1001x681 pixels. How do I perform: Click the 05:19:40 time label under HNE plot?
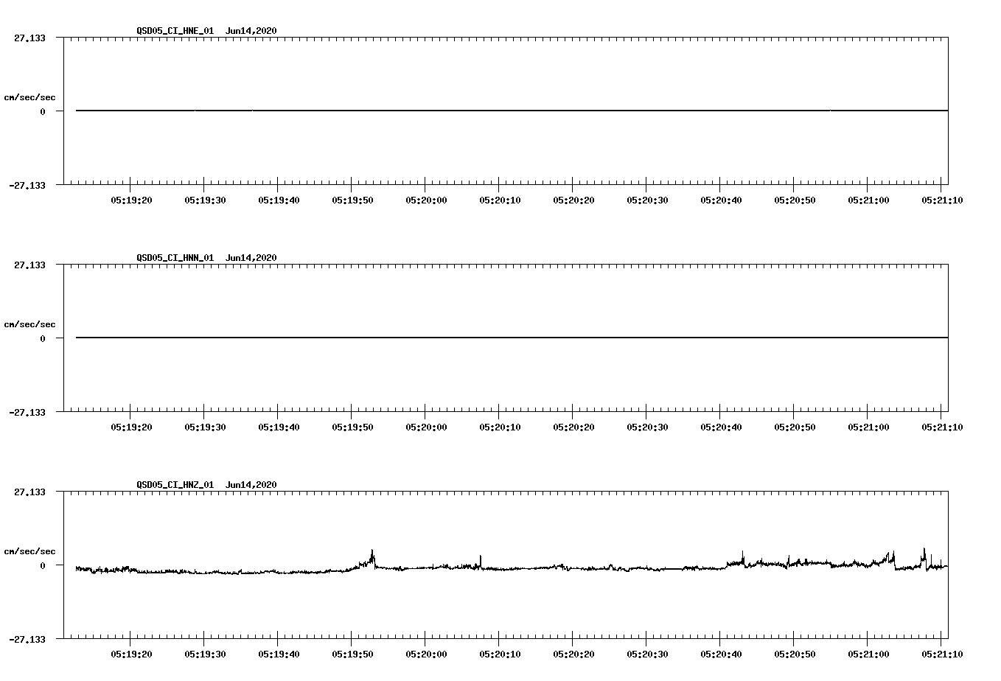tap(279, 200)
